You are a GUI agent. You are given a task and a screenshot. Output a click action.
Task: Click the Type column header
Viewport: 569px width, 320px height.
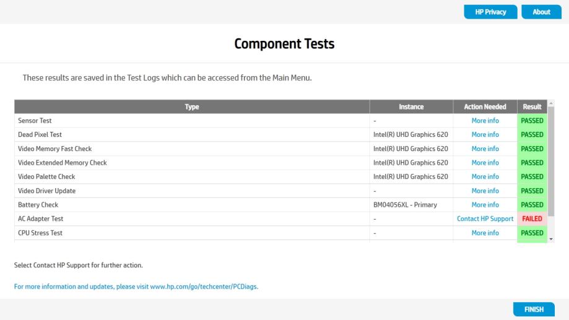[x=192, y=106]
